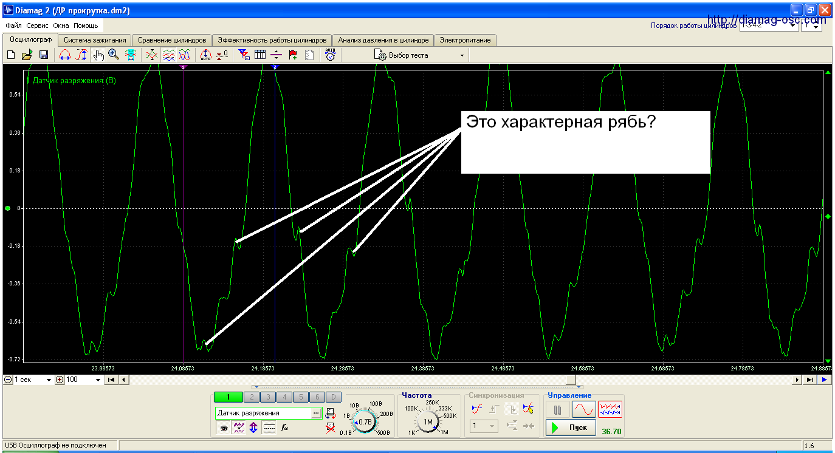Image resolution: width=835 pixels, height=453 pixels.
Task: Open the Окна menu
Action: coord(61,26)
